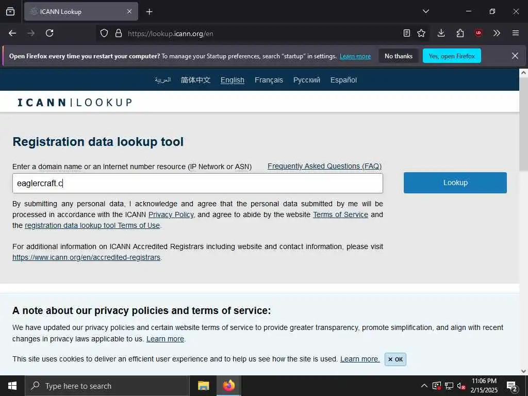528x396 pixels.
Task: Bookmark this page with star
Action: tap(421, 33)
